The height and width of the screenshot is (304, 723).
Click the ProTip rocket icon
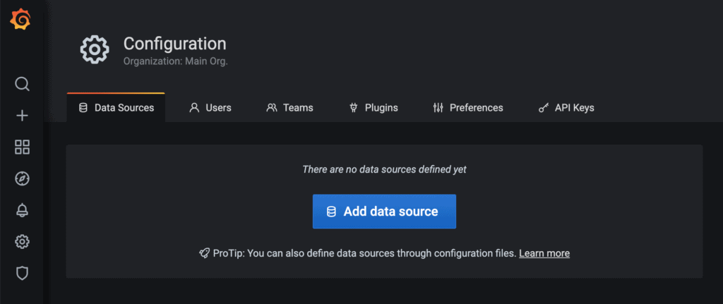click(204, 253)
